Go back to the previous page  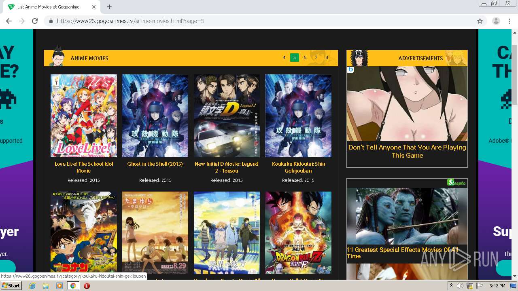[9, 21]
